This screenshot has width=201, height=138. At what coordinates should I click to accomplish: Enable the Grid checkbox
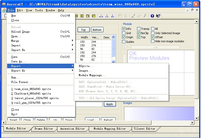coord(124,33)
